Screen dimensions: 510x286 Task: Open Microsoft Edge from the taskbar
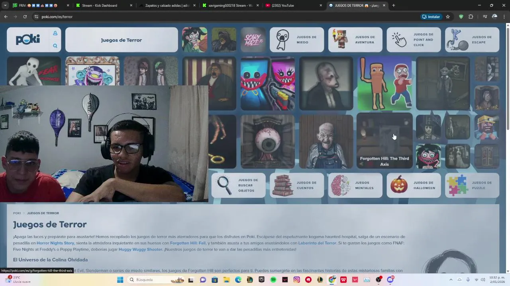click(x=238, y=280)
